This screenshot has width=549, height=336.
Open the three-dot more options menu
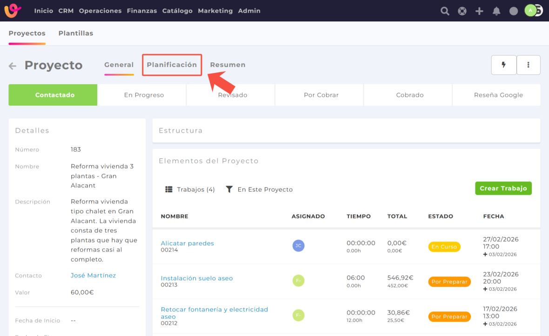pyautogui.click(x=528, y=65)
